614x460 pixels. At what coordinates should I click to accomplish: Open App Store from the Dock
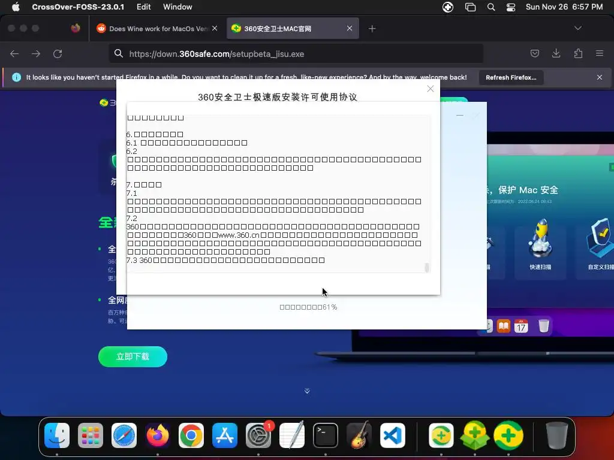click(x=225, y=435)
